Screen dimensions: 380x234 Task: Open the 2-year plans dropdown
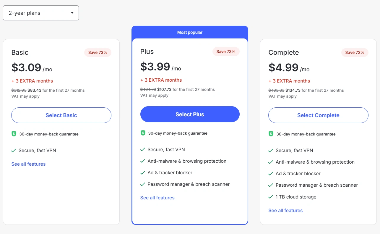point(41,13)
